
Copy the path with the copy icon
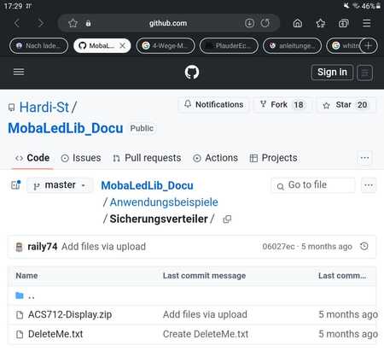(x=227, y=219)
